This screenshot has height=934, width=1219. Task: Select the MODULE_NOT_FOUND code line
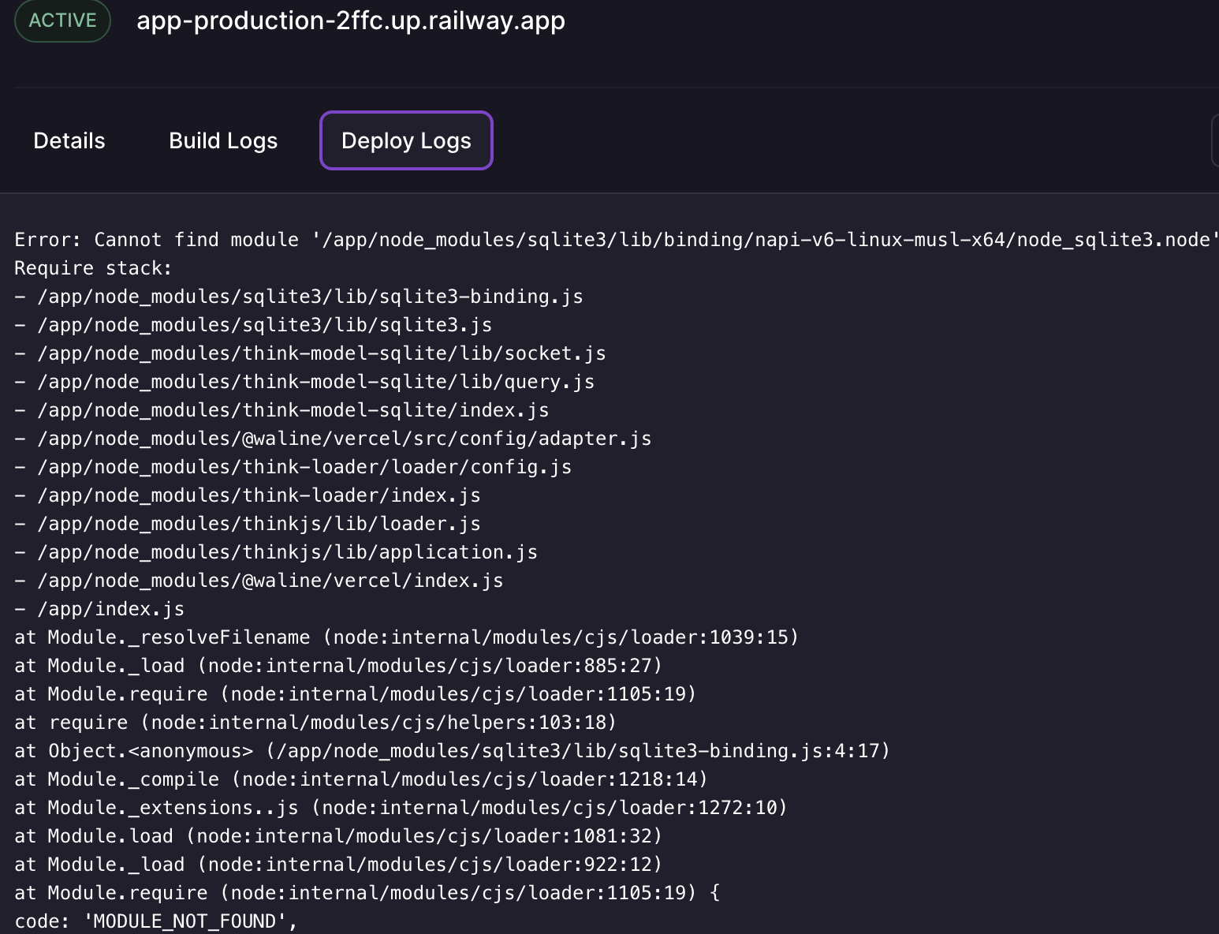155,921
